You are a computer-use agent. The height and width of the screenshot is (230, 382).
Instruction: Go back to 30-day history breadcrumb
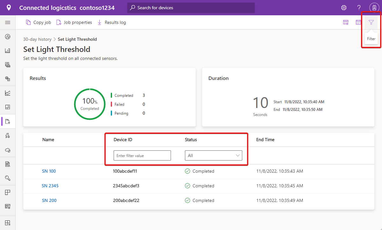click(x=37, y=39)
